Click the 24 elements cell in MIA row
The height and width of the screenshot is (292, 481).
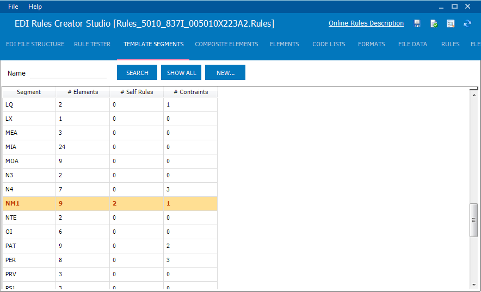(x=83, y=147)
